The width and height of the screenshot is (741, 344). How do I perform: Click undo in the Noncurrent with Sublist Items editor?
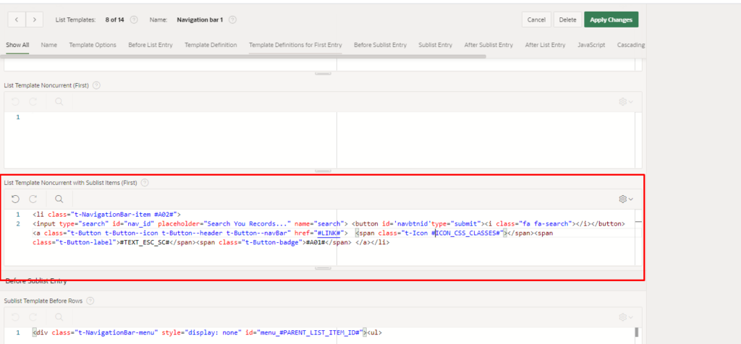click(16, 199)
